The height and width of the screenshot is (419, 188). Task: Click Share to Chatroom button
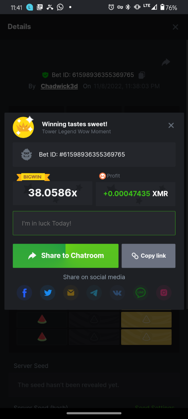click(x=66, y=256)
